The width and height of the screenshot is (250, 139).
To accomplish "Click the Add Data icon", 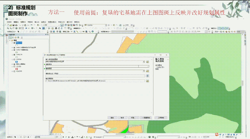I will click(38, 25).
